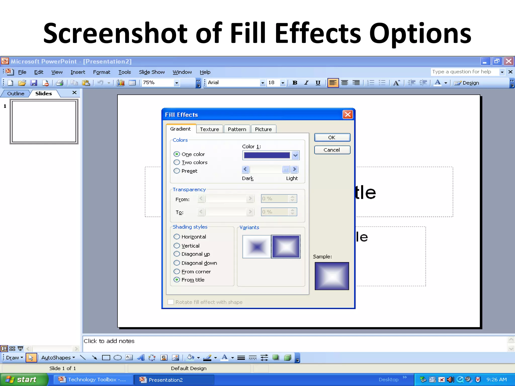Switch to the Outline pane tab
515x386 pixels.
click(x=16, y=93)
